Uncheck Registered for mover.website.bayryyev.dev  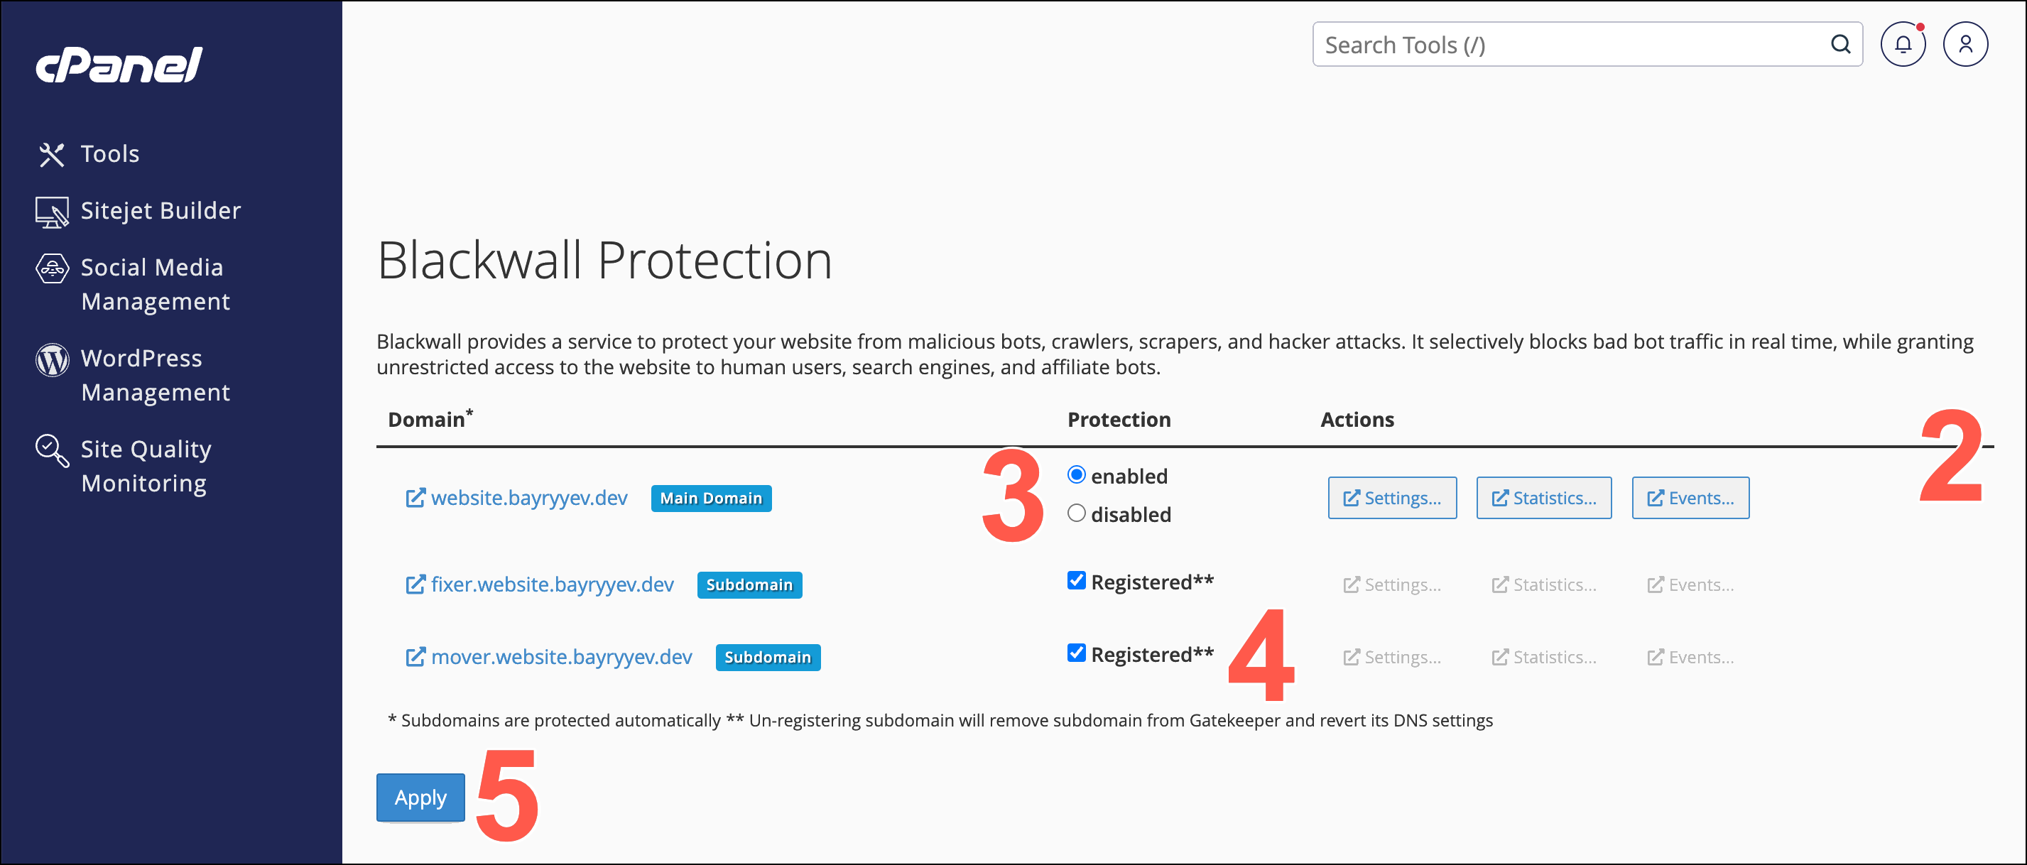click(1076, 653)
